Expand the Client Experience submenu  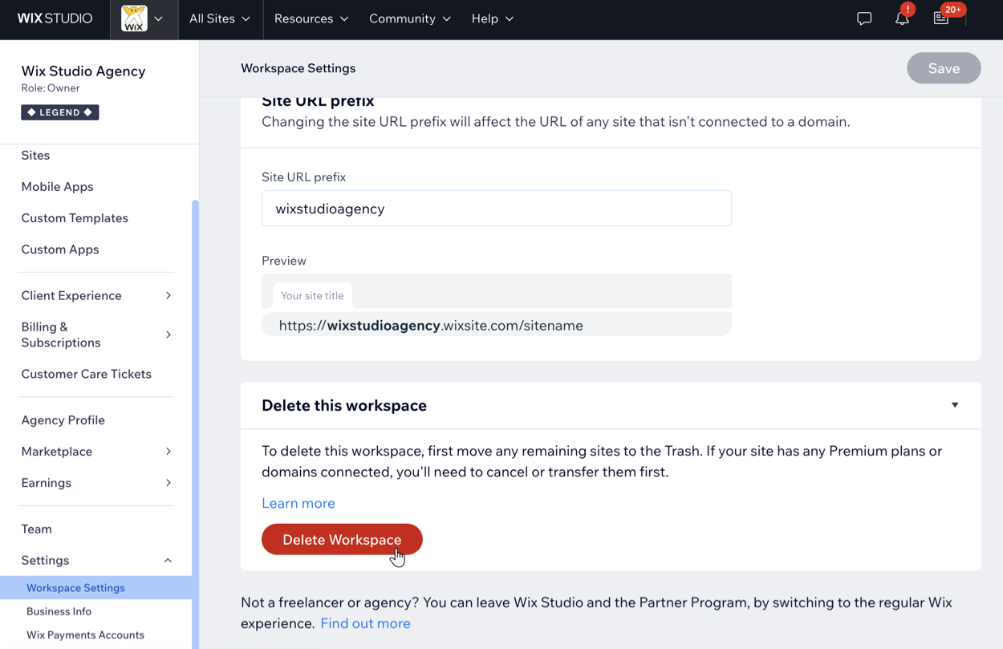pyautogui.click(x=169, y=295)
